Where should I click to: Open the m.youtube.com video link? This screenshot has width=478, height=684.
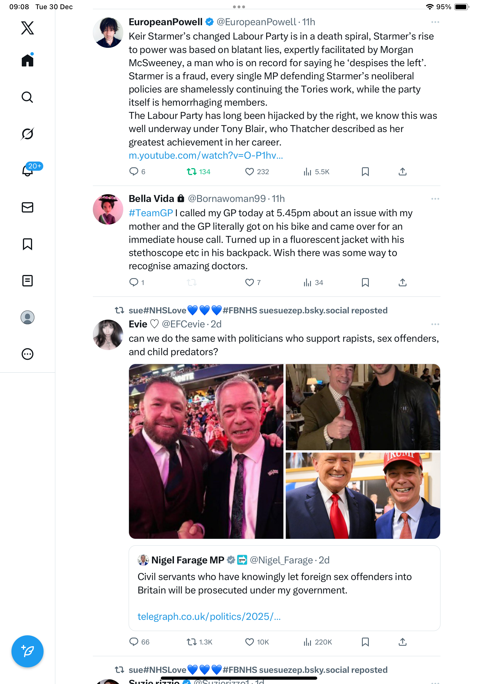[206, 155]
